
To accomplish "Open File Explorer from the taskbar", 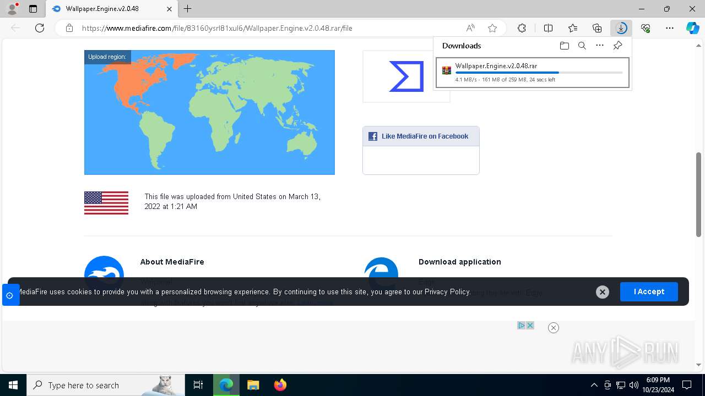I will click(x=253, y=385).
